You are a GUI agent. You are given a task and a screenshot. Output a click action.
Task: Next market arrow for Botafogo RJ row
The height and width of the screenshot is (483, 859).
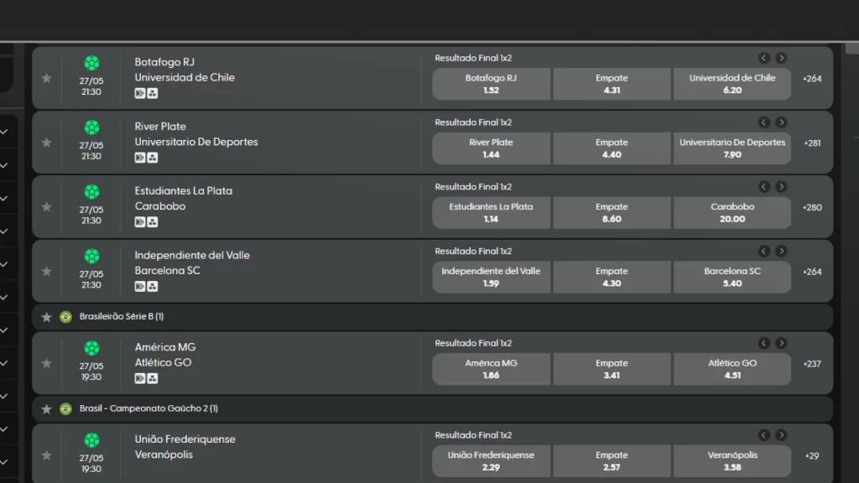tap(781, 58)
